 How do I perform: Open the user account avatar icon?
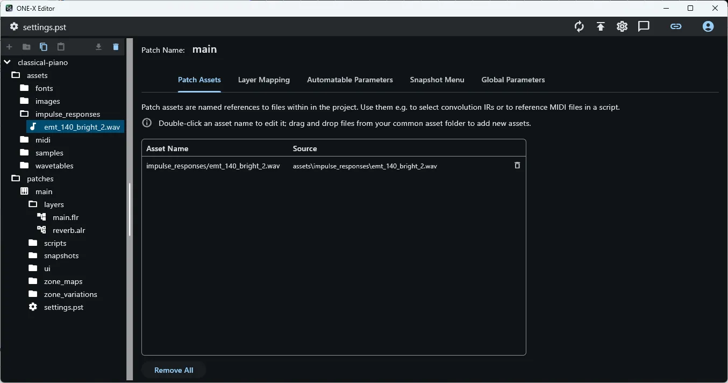(x=708, y=26)
